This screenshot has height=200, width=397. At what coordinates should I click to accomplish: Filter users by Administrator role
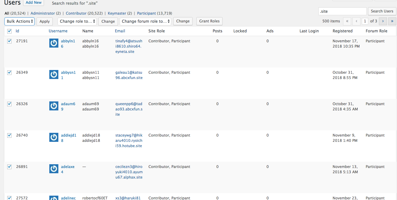42,13
